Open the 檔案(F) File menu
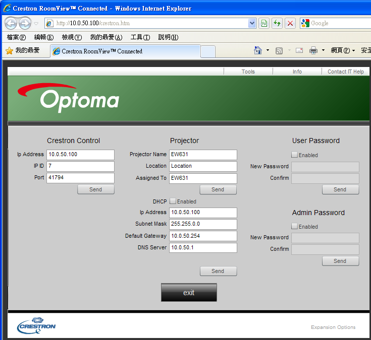 coord(16,37)
